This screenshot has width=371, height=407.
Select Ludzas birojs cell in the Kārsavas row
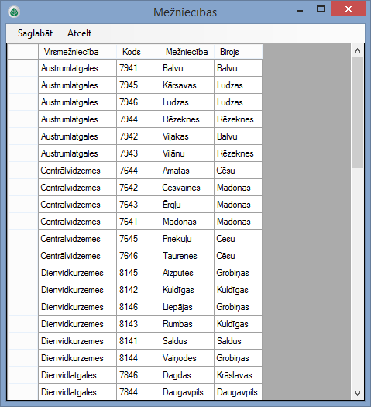pyautogui.click(x=239, y=85)
